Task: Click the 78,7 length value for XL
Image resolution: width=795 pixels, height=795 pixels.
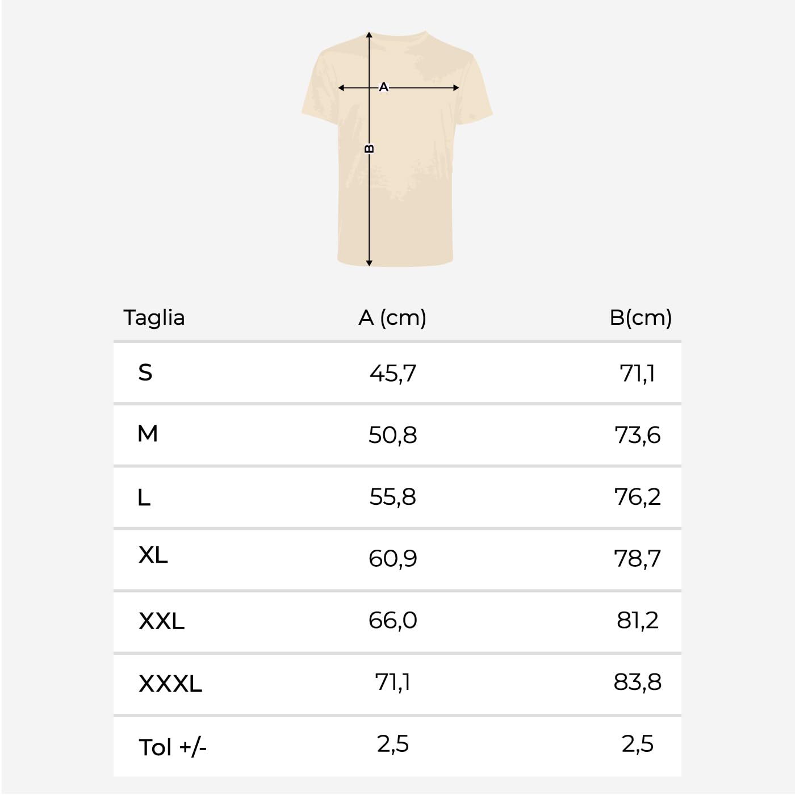Action: coord(638,559)
